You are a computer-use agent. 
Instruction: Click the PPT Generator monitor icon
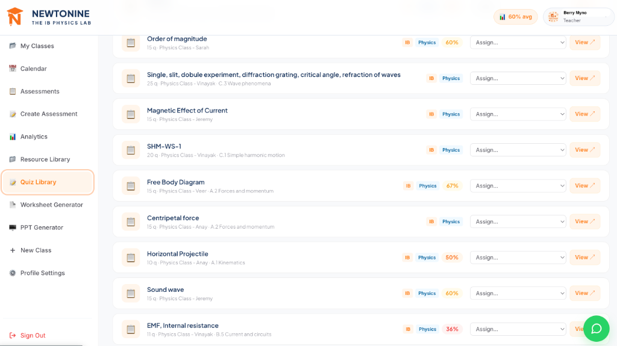(x=13, y=227)
